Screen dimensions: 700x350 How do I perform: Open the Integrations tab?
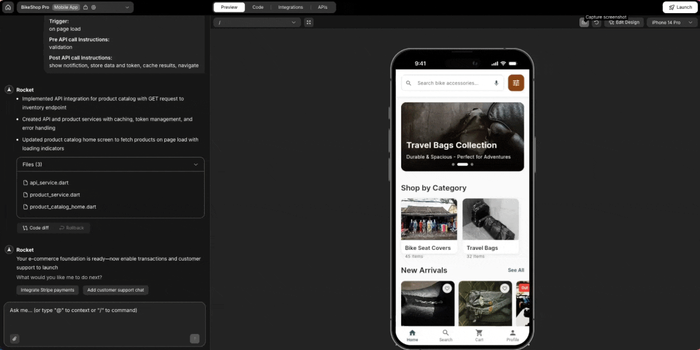(290, 7)
